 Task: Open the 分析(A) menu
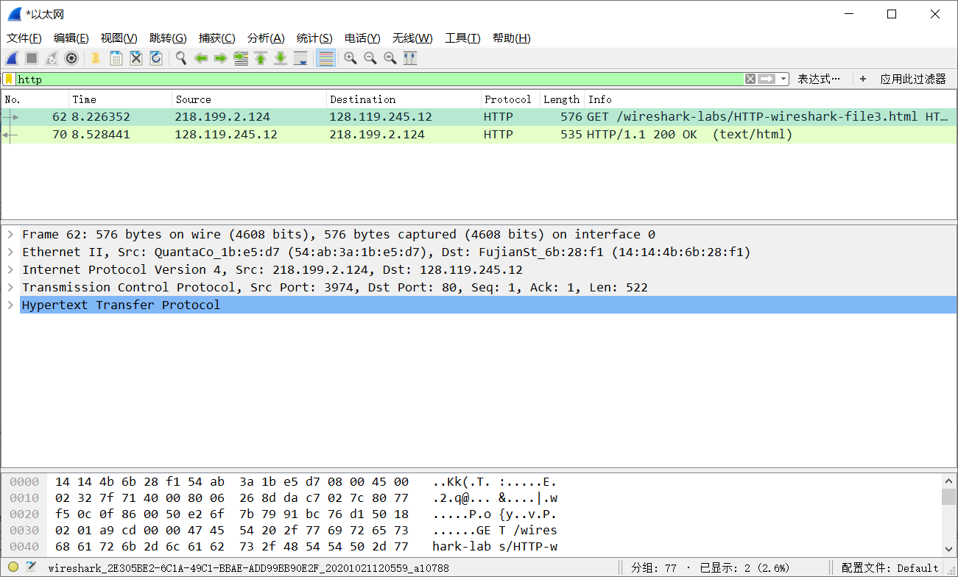pyautogui.click(x=266, y=38)
